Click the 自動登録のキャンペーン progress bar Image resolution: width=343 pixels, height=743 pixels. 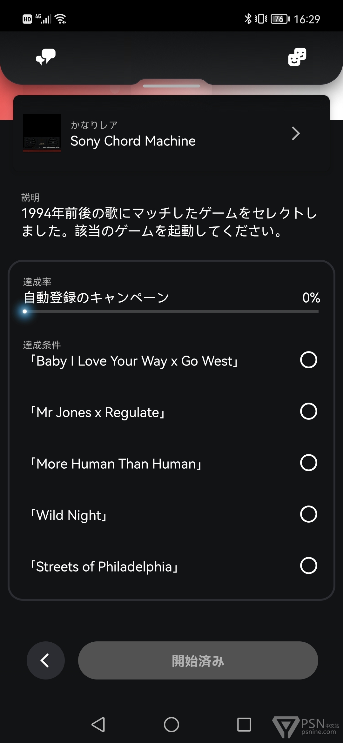pos(171,311)
